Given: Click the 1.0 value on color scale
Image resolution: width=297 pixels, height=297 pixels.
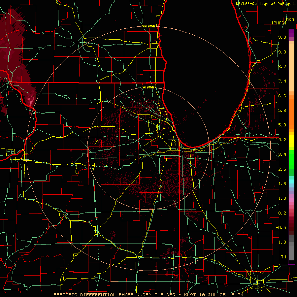Looking at the screenshot, I should (282, 198).
